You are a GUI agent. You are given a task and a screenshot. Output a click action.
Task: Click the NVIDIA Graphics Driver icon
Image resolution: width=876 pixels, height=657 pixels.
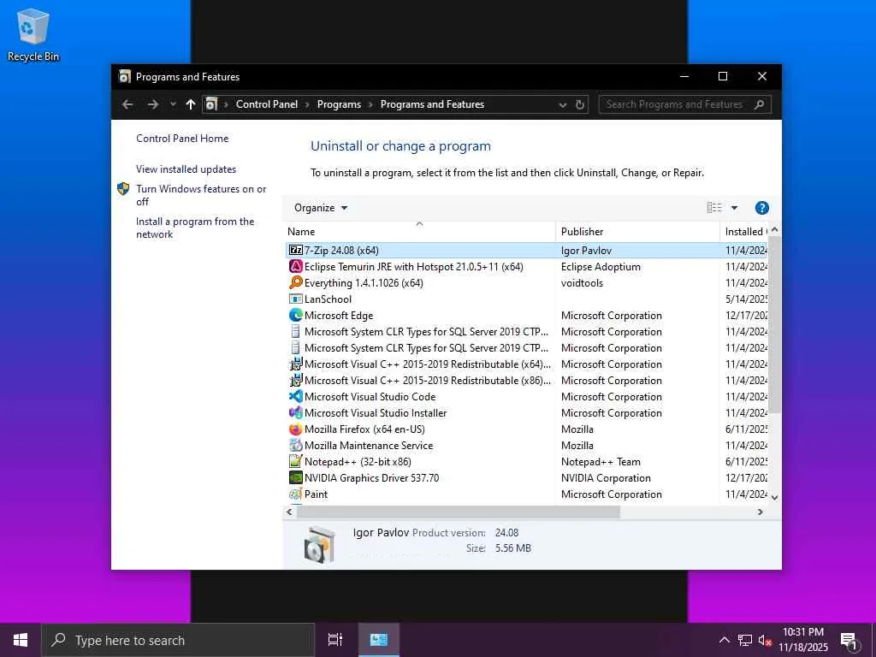pos(295,477)
